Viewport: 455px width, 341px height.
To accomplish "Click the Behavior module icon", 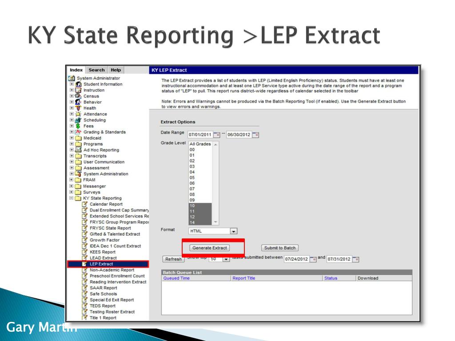I will point(78,102).
